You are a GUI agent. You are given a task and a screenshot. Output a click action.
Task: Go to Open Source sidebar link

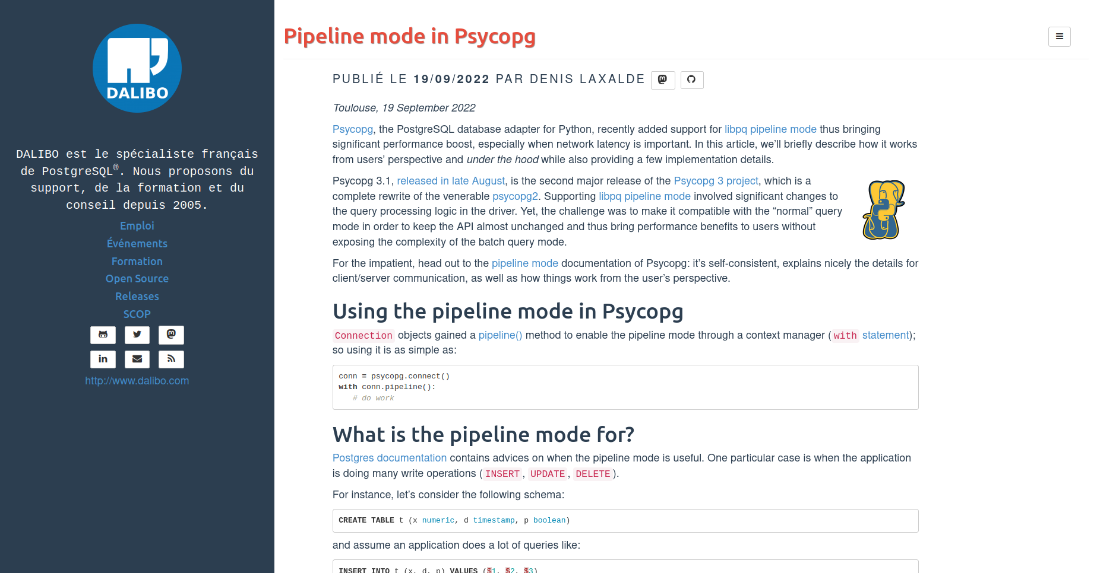click(137, 279)
